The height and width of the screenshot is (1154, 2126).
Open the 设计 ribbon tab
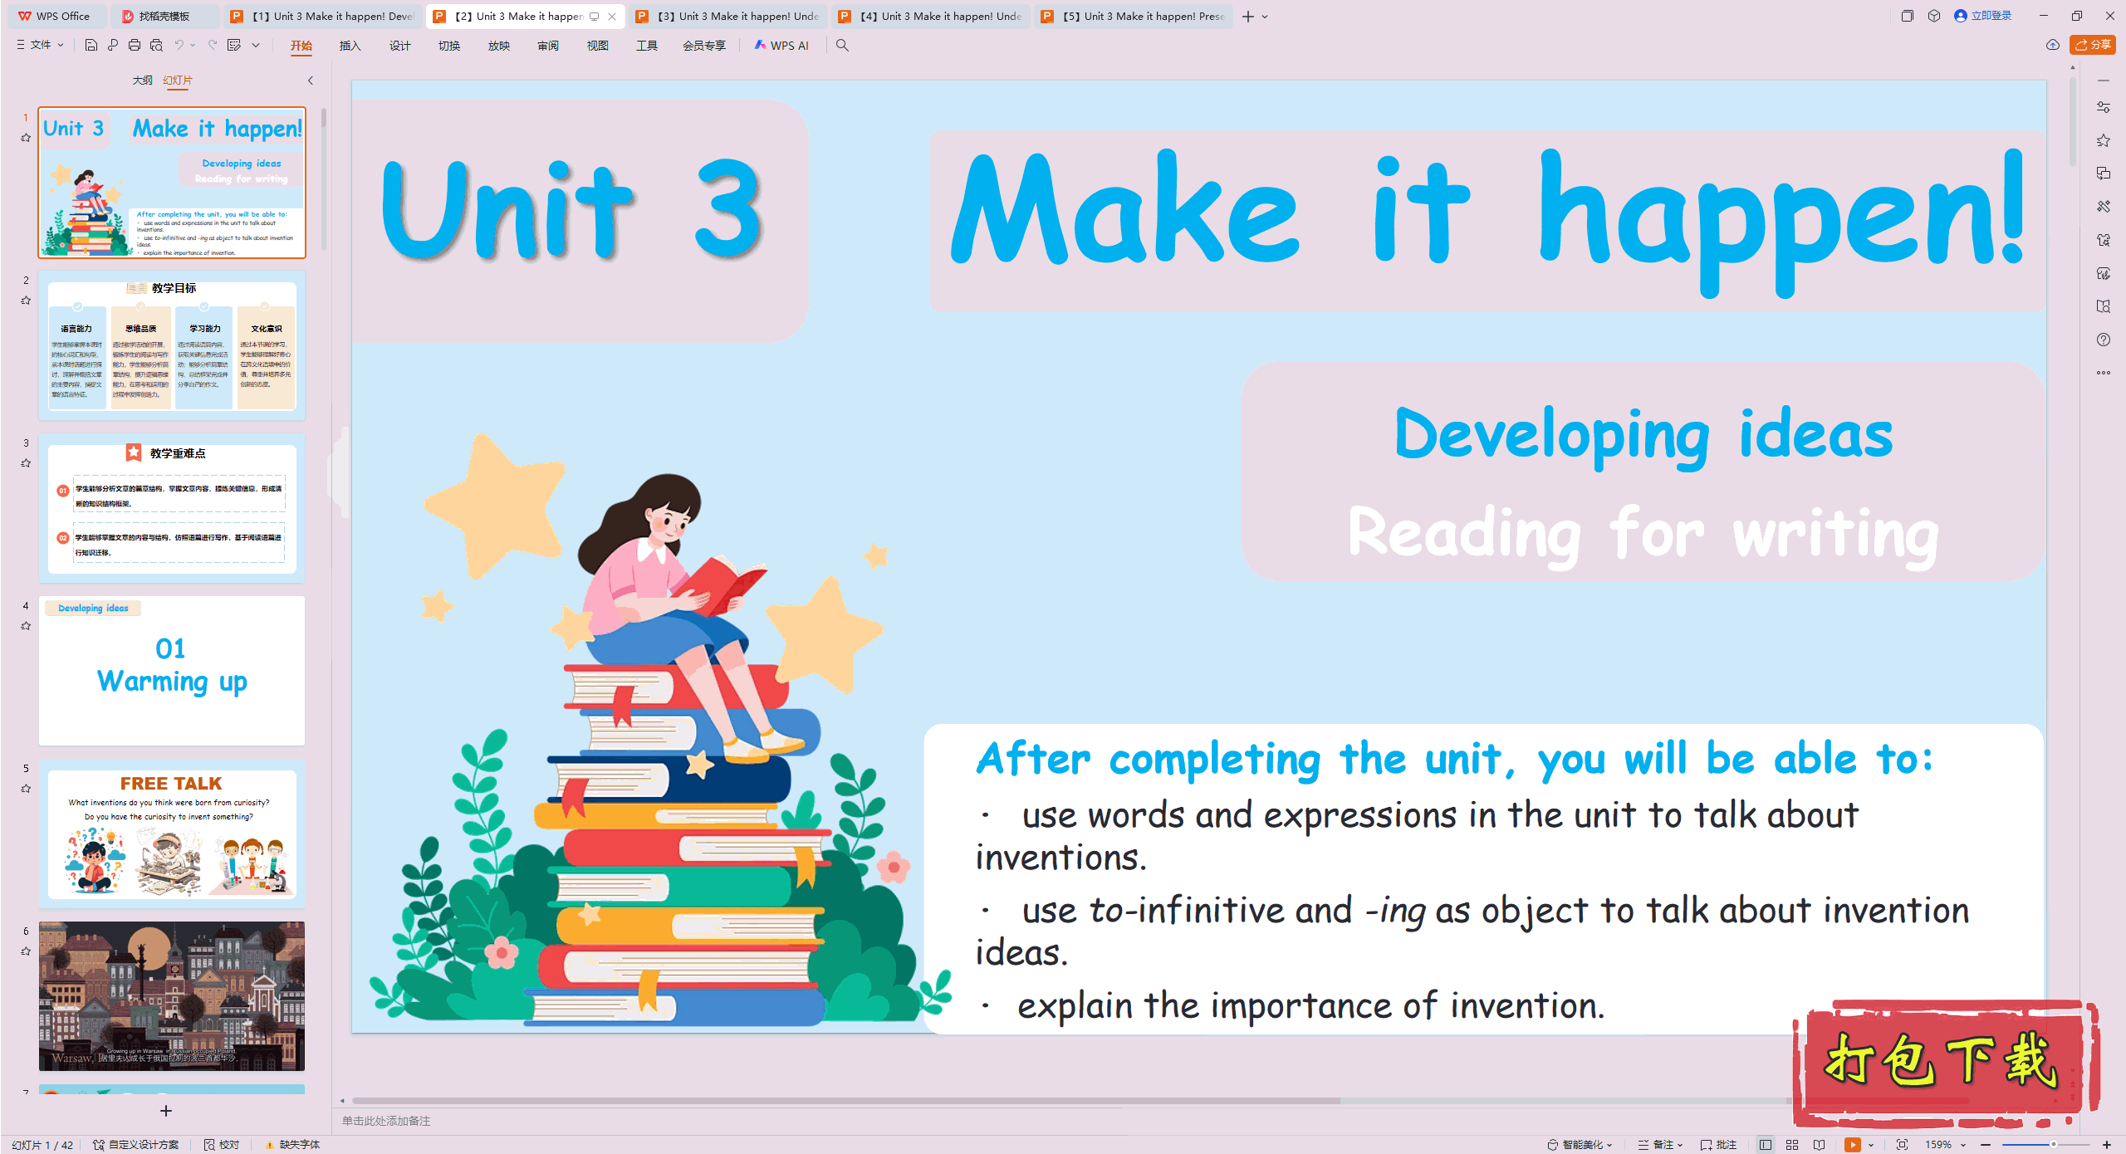click(399, 45)
